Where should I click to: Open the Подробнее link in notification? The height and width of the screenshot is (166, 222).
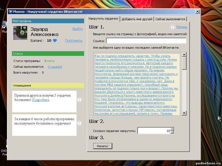(41, 100)
